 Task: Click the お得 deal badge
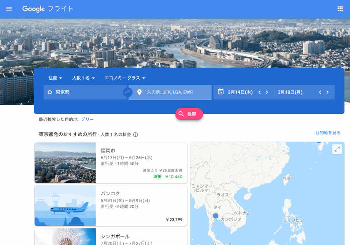pos(157,177)
